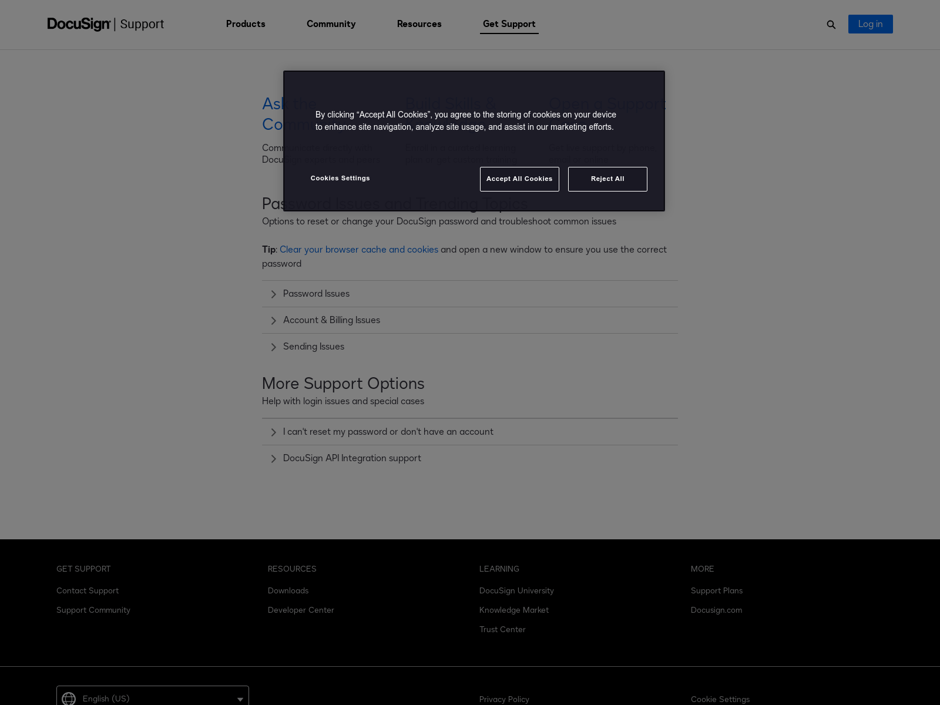The width and height of the screenshot is (940, 705).
Task: Open the English (US) language dropdown
Action: (x=153, y=696)
